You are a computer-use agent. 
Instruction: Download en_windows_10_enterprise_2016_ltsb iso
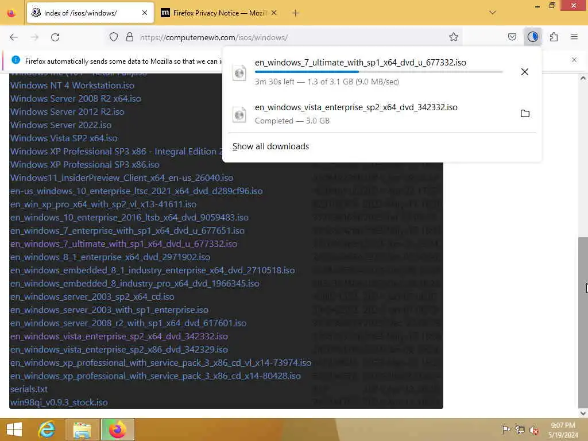(x=129, y=218)
